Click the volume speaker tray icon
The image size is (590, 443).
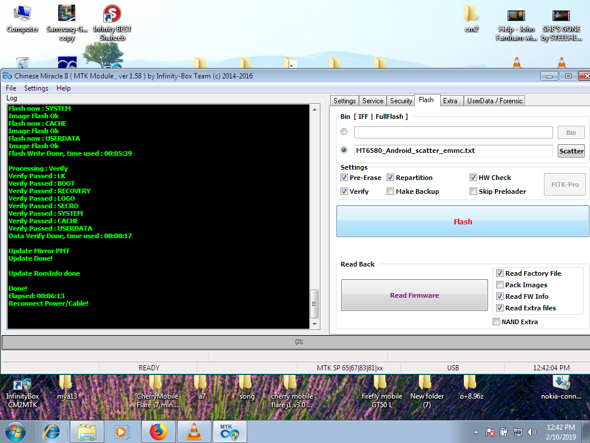pyautogui.click(x=532, y=432)
